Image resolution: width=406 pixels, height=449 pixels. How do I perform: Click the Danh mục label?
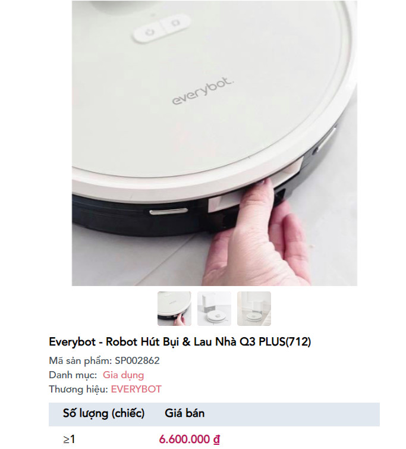pos(73,375)
